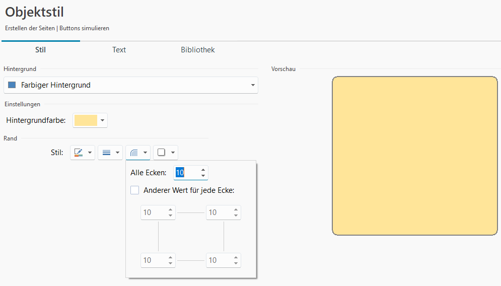Click the border color pen icon
This screenshot has width=501, height=286.
point(78,153)
